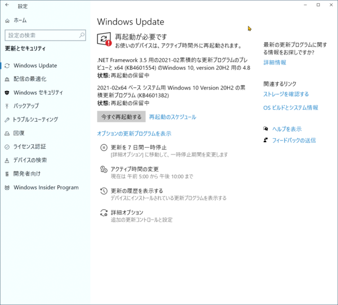Click the history icon for 更新の履歴を表示する
338x305 pixels.
click(104, 191)
